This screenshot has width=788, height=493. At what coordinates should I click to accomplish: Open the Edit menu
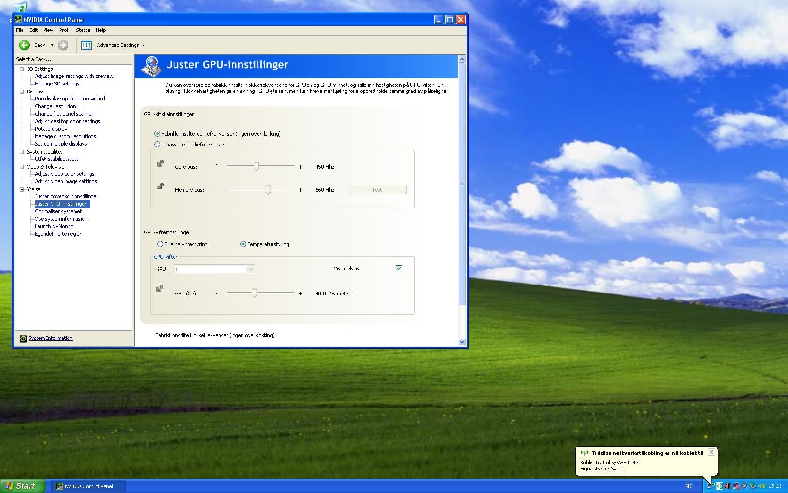(33, 30)
